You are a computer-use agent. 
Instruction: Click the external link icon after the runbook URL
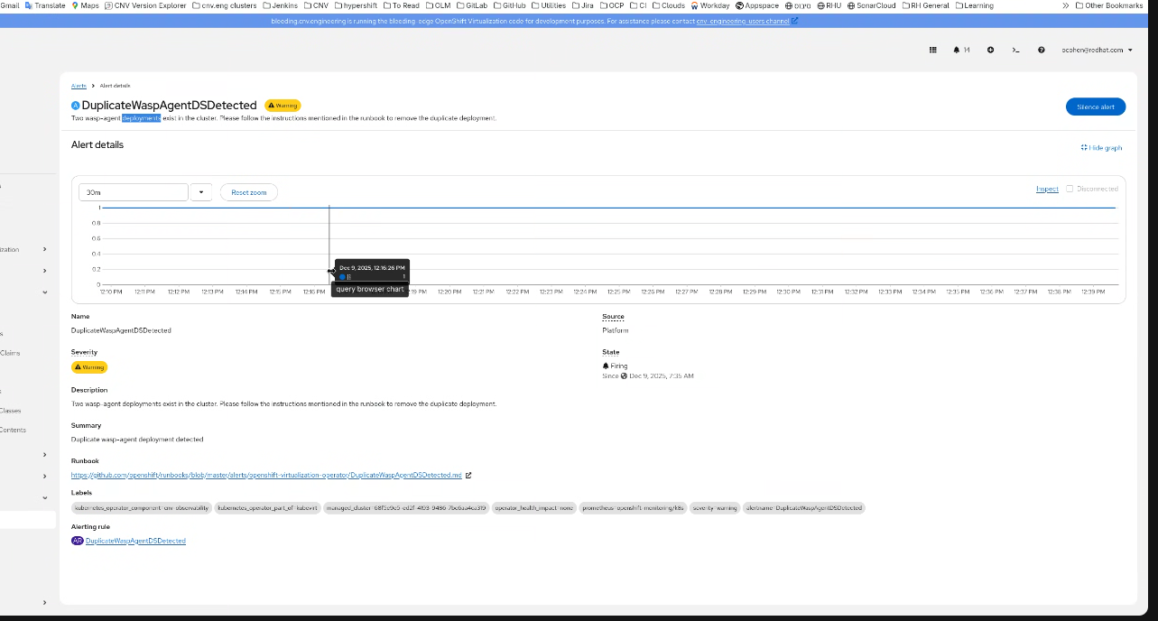[x=468, y=475]
